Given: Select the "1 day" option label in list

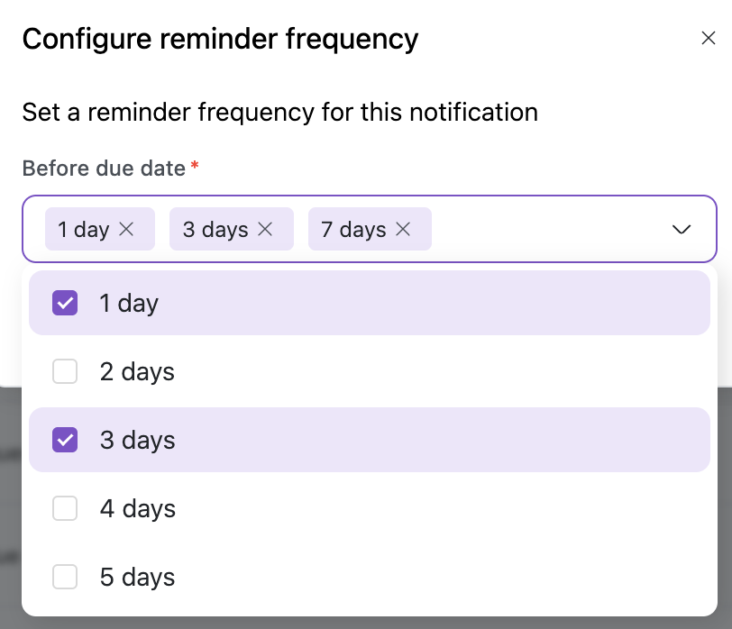Looking at the screenshot, I should (x=129, y=303).
